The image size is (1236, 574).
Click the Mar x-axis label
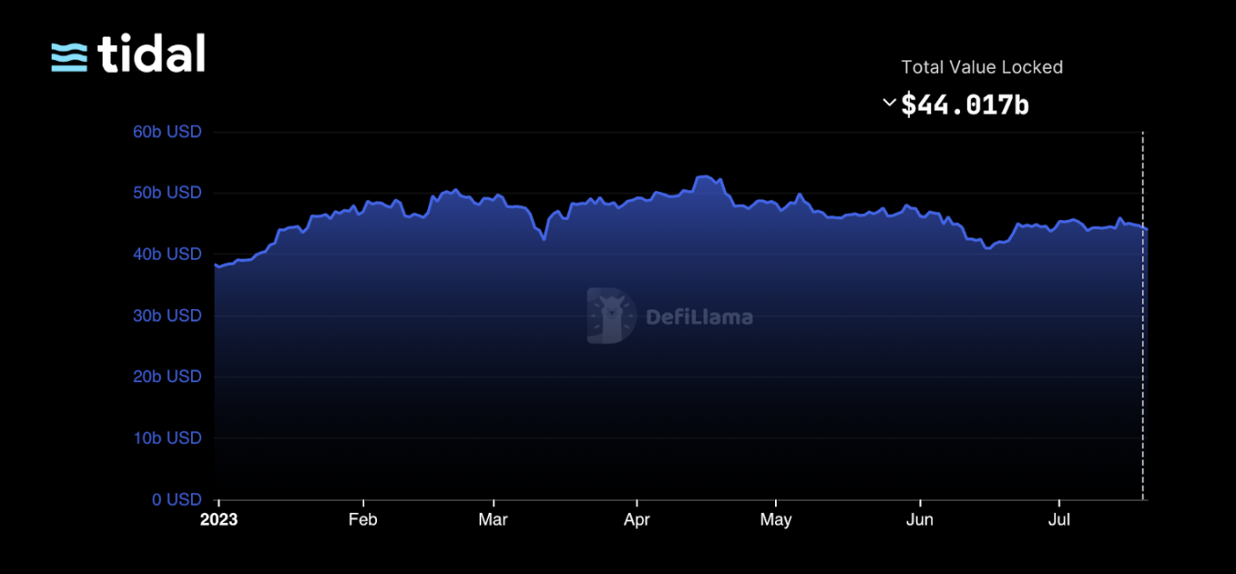(x=493, y=520)
